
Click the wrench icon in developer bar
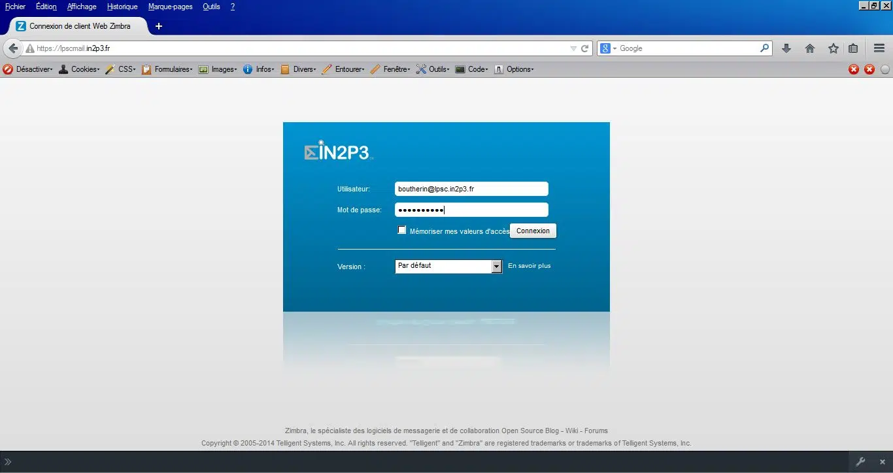pos(861,461)
